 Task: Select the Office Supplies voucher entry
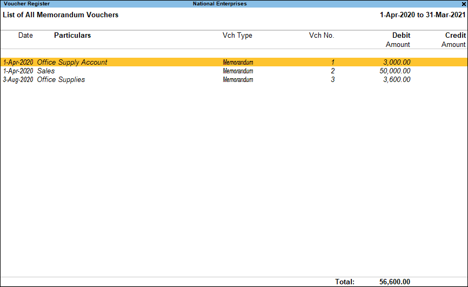233,79
